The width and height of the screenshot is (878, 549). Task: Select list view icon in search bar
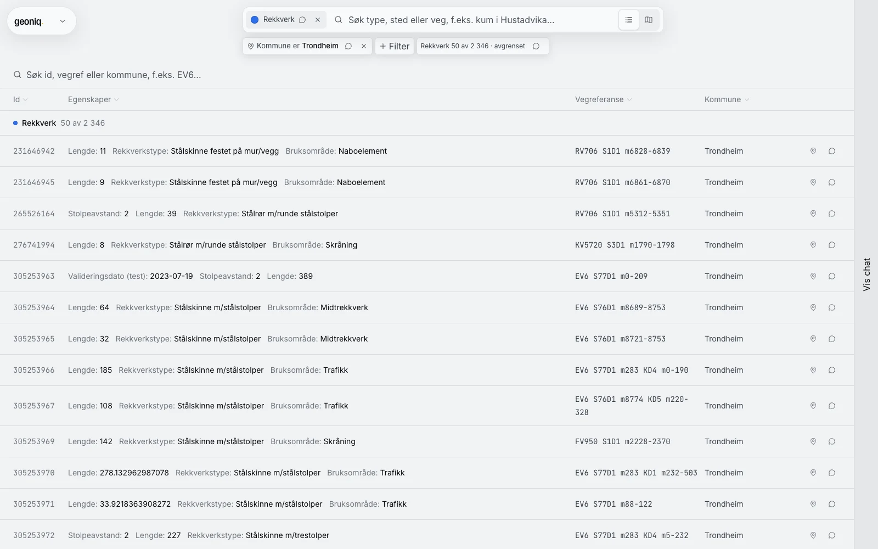click(x=629, y=20)
